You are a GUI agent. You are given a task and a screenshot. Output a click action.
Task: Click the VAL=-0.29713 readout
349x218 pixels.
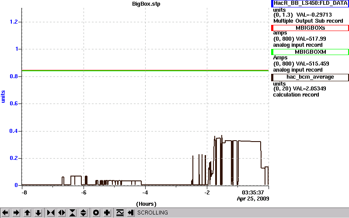(x=314, y=15)
